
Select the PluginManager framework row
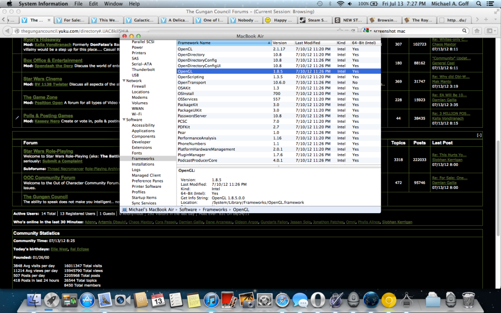(x=278, y=155)
